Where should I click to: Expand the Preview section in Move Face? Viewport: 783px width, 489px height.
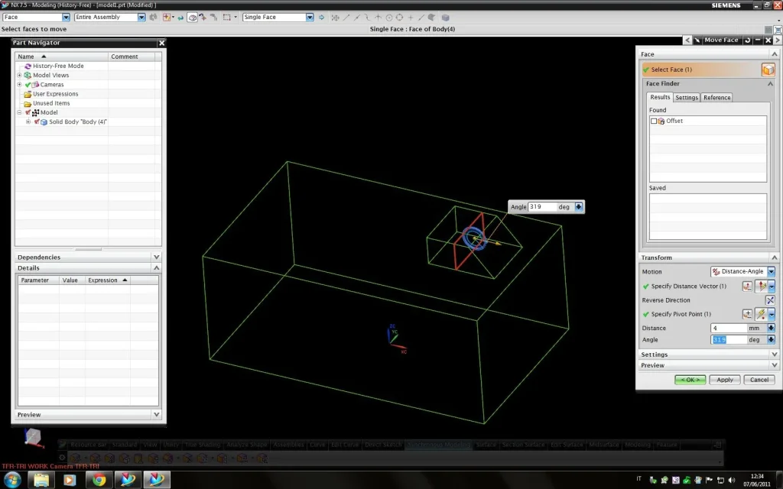775,365
